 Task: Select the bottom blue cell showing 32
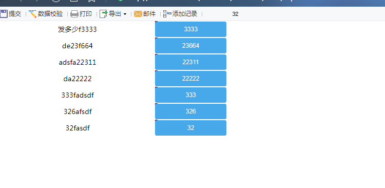(190, 128)
